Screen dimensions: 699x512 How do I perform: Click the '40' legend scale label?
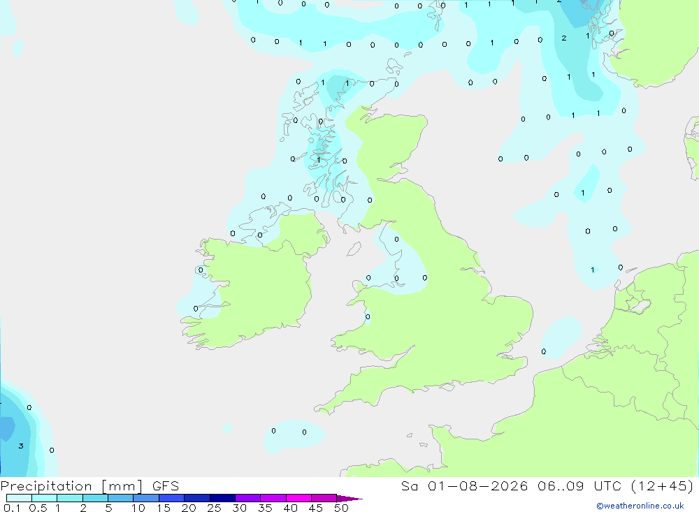click(x=291, y=508)
